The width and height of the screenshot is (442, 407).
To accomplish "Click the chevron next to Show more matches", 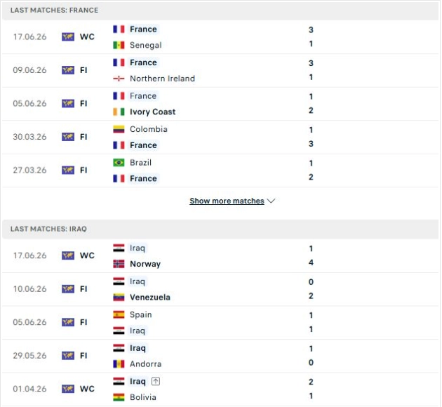I will click(271, 201).
